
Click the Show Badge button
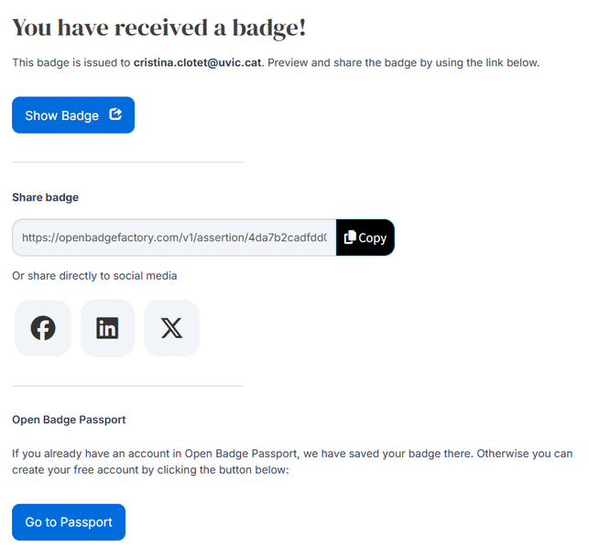click(73, 115)
